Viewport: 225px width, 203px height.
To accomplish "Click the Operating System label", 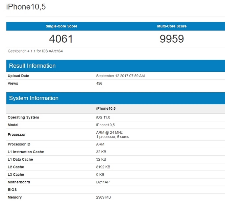I will (23, 117).
